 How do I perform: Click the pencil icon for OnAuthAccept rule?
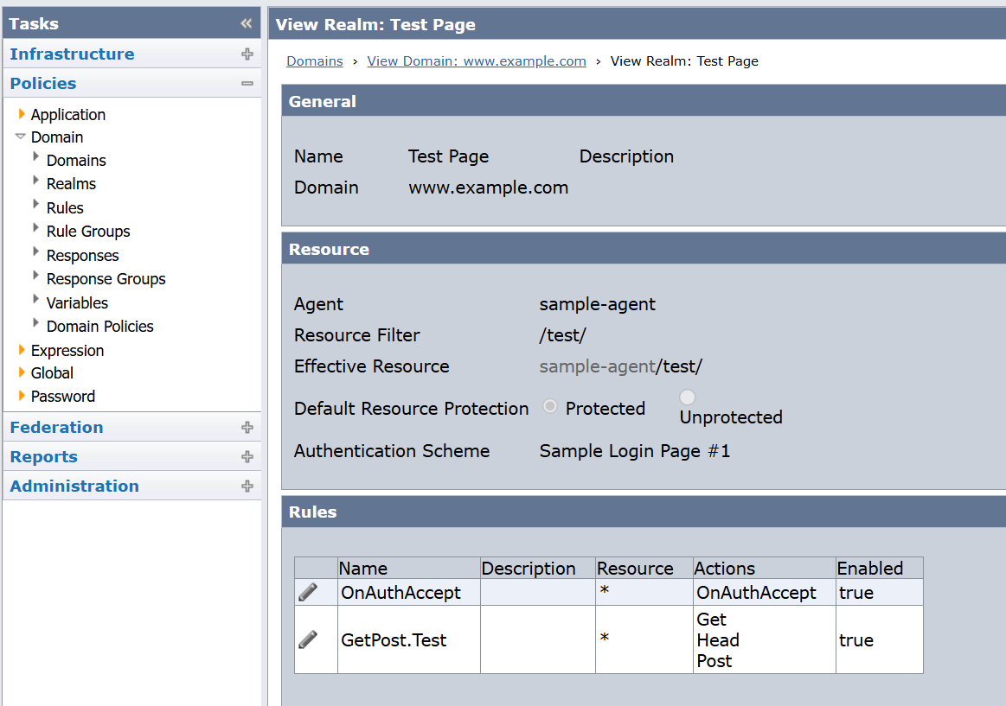point(308,592)
